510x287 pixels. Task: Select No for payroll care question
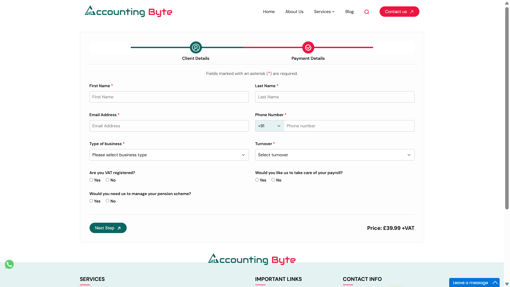(273, 180)
